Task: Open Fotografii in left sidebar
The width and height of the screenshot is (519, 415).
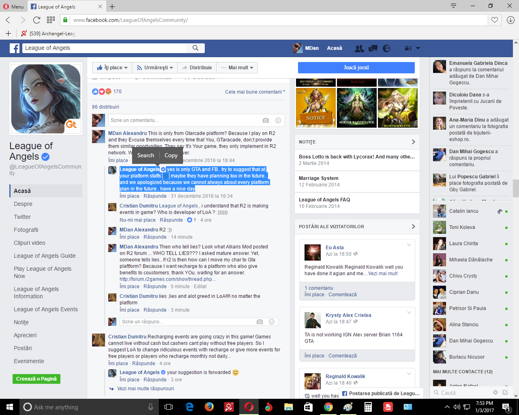Action: (x=26, y=230)
